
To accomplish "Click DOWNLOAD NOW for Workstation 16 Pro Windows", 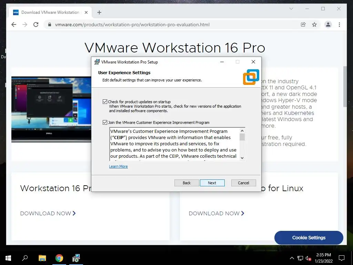I will click(48, 213).
